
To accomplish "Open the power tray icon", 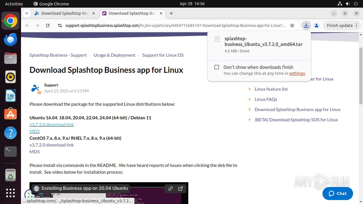I will [356, 4].
